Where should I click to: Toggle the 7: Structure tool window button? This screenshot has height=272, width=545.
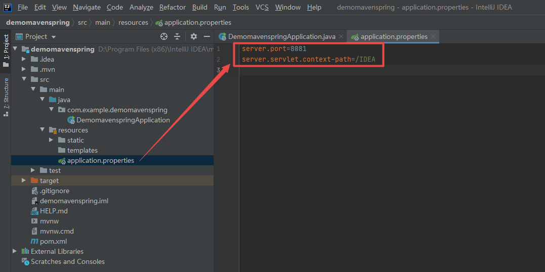coord(6,97)
